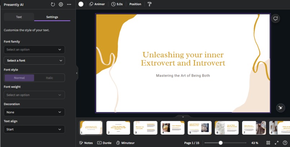
Task: Click the 'Customize the style of your text.' description
Action: point(27,30)
